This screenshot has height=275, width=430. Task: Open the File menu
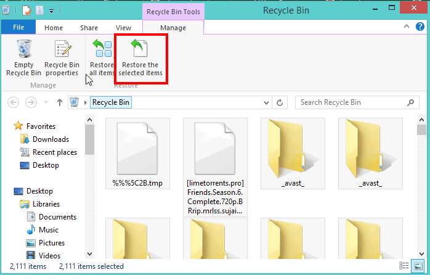pos(18,27)
